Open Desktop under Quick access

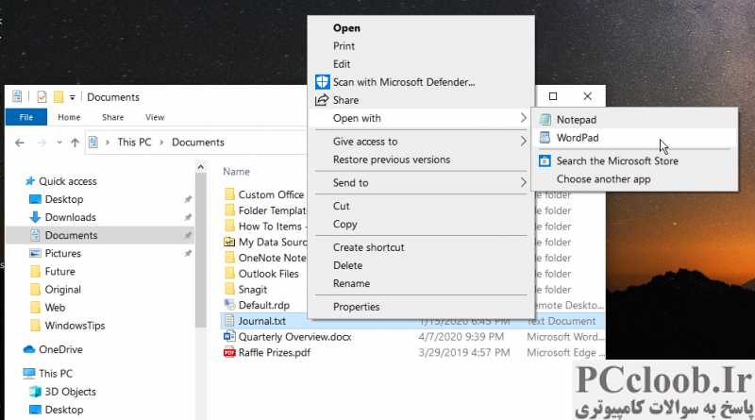(x=63, y=199)
